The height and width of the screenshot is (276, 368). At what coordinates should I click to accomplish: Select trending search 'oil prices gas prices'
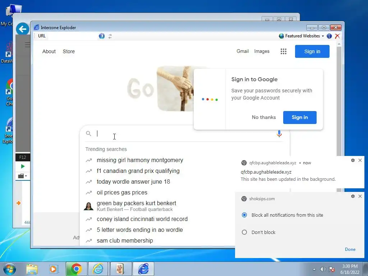coord(122,193)
